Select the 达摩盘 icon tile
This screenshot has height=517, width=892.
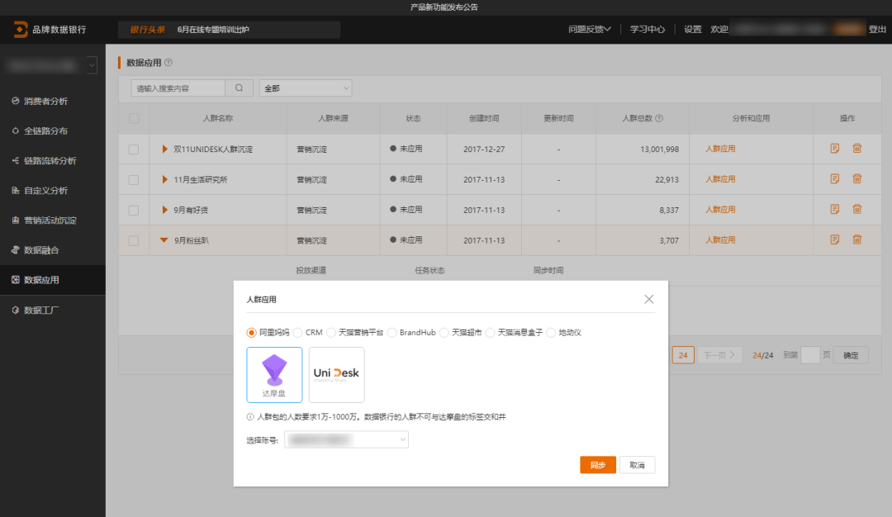coord(274,374)
